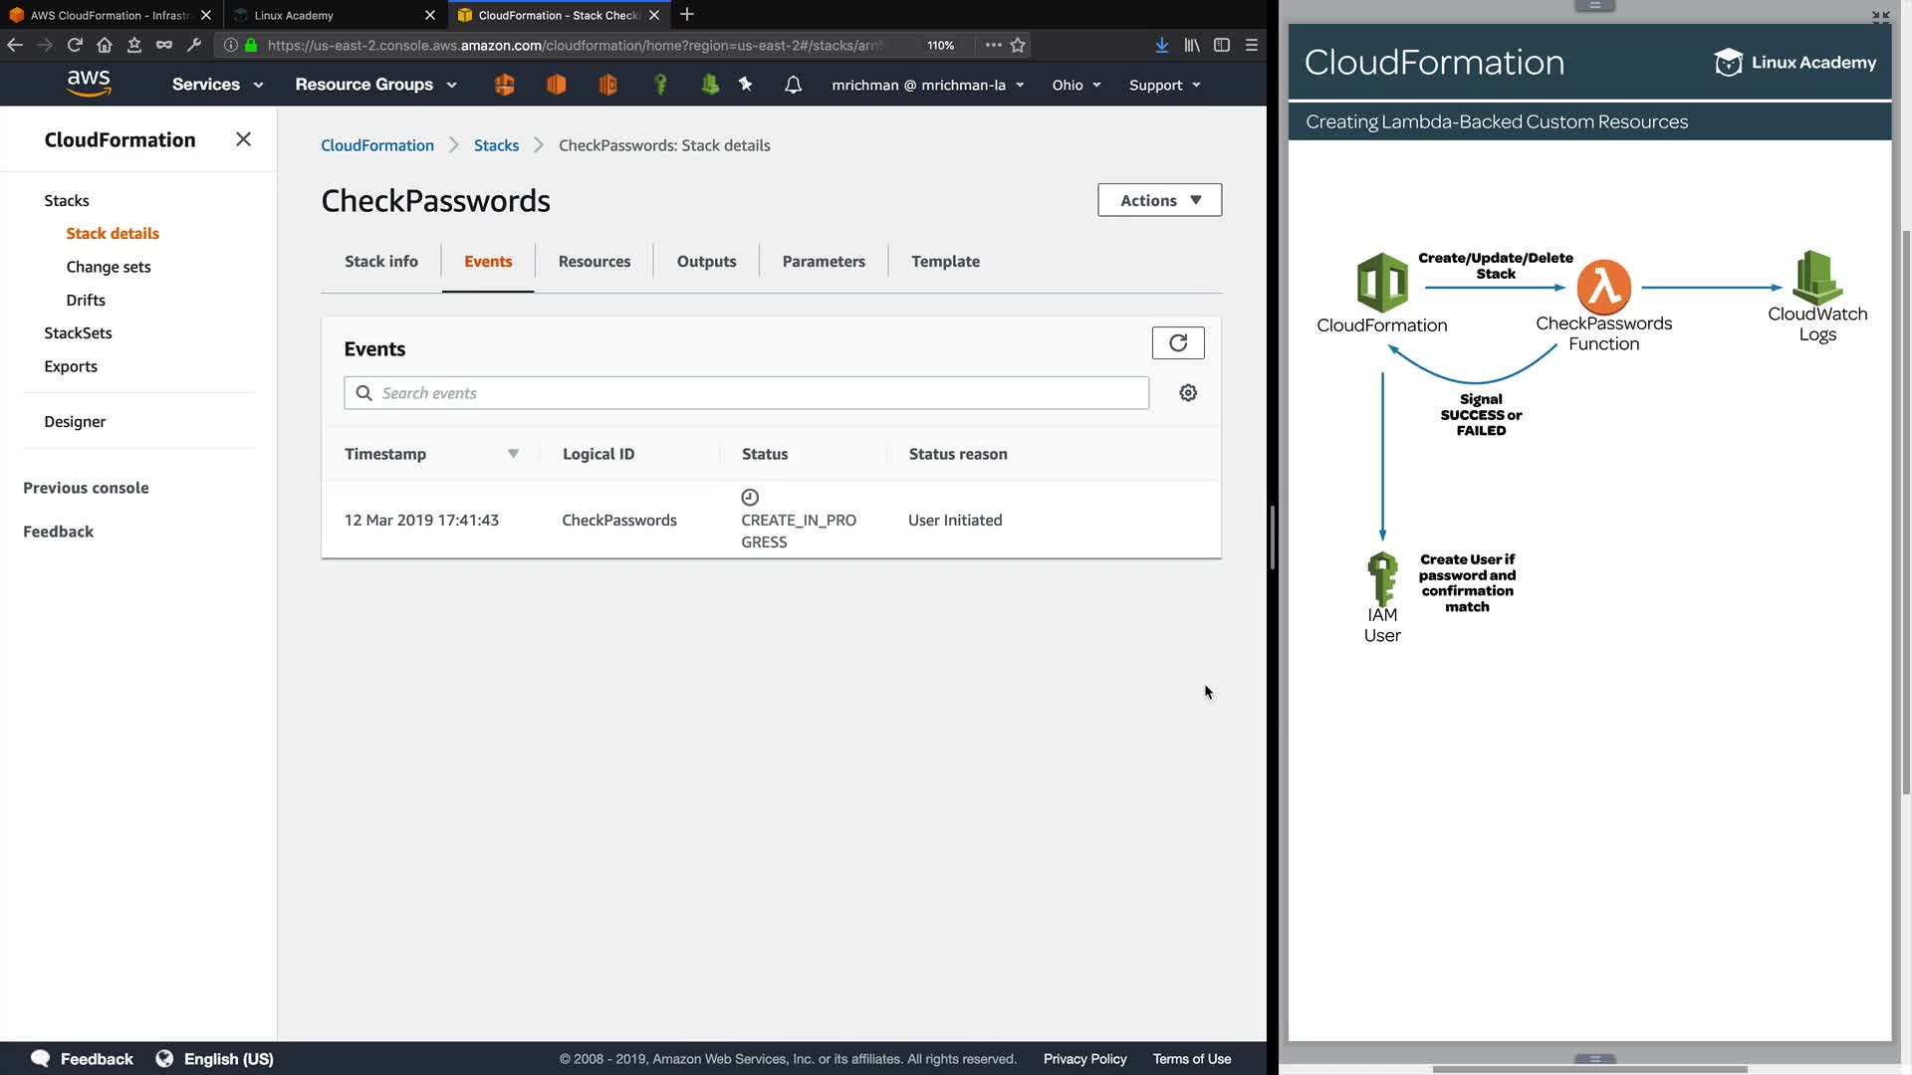Open the notifications bell

(793, 85)
